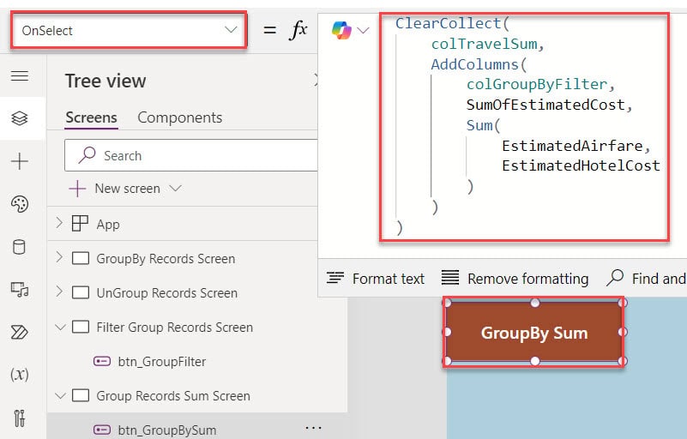Toggle the hamburger navigation menu

[20, 76]
